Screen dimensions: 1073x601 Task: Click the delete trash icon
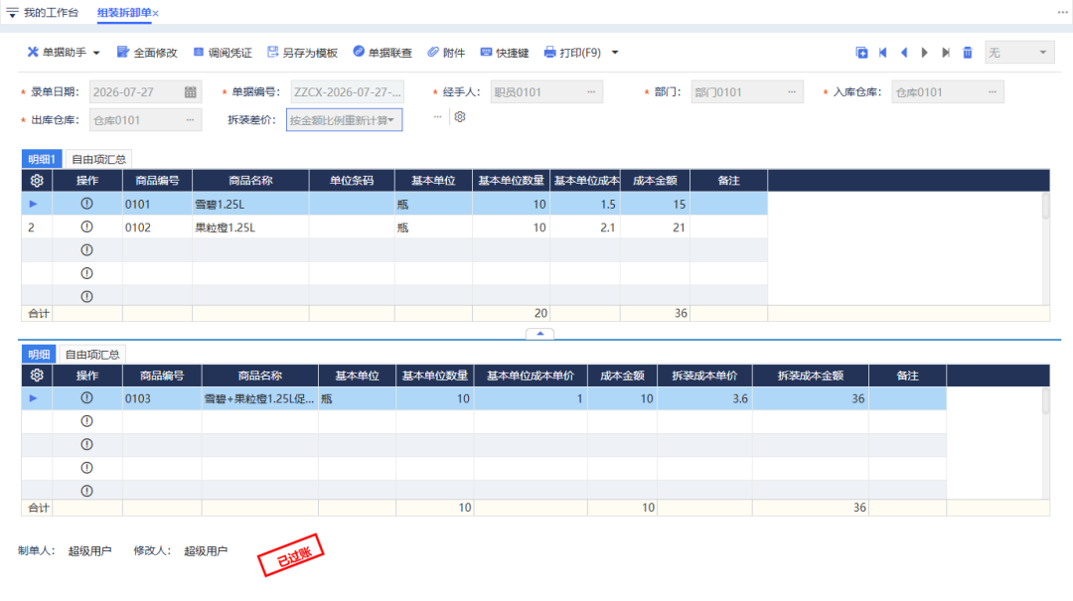pyautogui.click(x=968, y=53)
